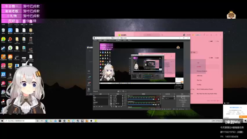Open the Settings button in OBS Controls
This screenshot has height=139, width=247.
(183, 104)
